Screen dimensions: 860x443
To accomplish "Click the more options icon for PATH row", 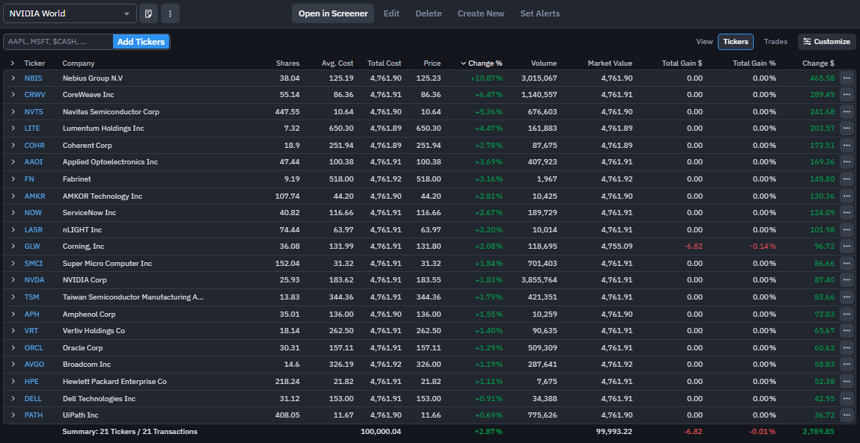I will [x=847, y=415].
